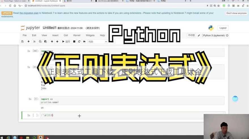Click the Python logo icon near Logout

(211, 28)
